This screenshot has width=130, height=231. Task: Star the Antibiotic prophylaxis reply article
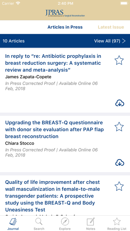coord(119,60)
